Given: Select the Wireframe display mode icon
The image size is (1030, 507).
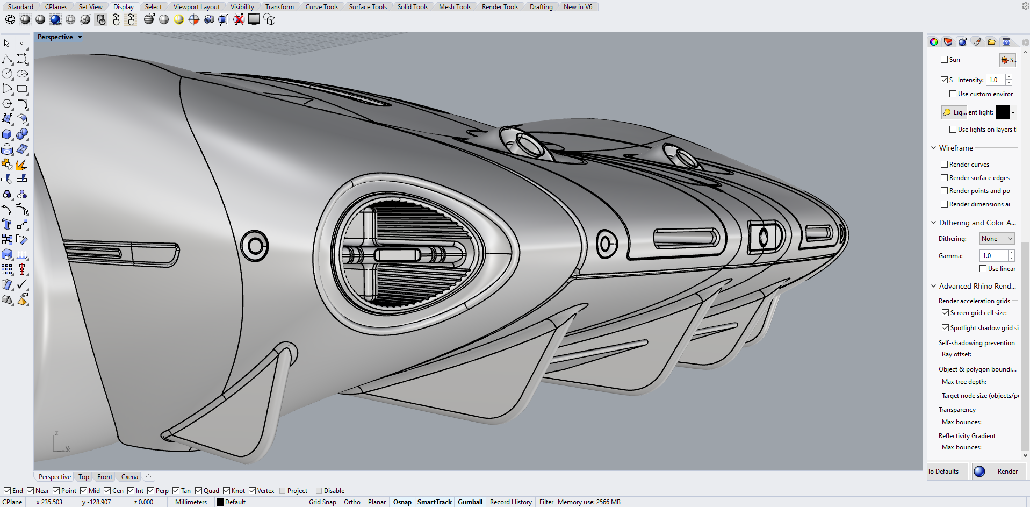Looking at the screenshot, I should [10, 19].
